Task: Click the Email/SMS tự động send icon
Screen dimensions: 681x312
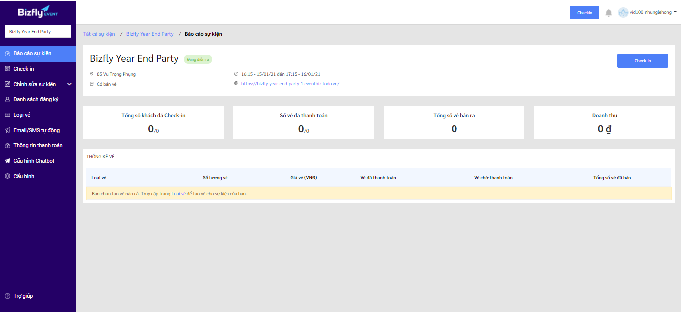Action: 7,130
